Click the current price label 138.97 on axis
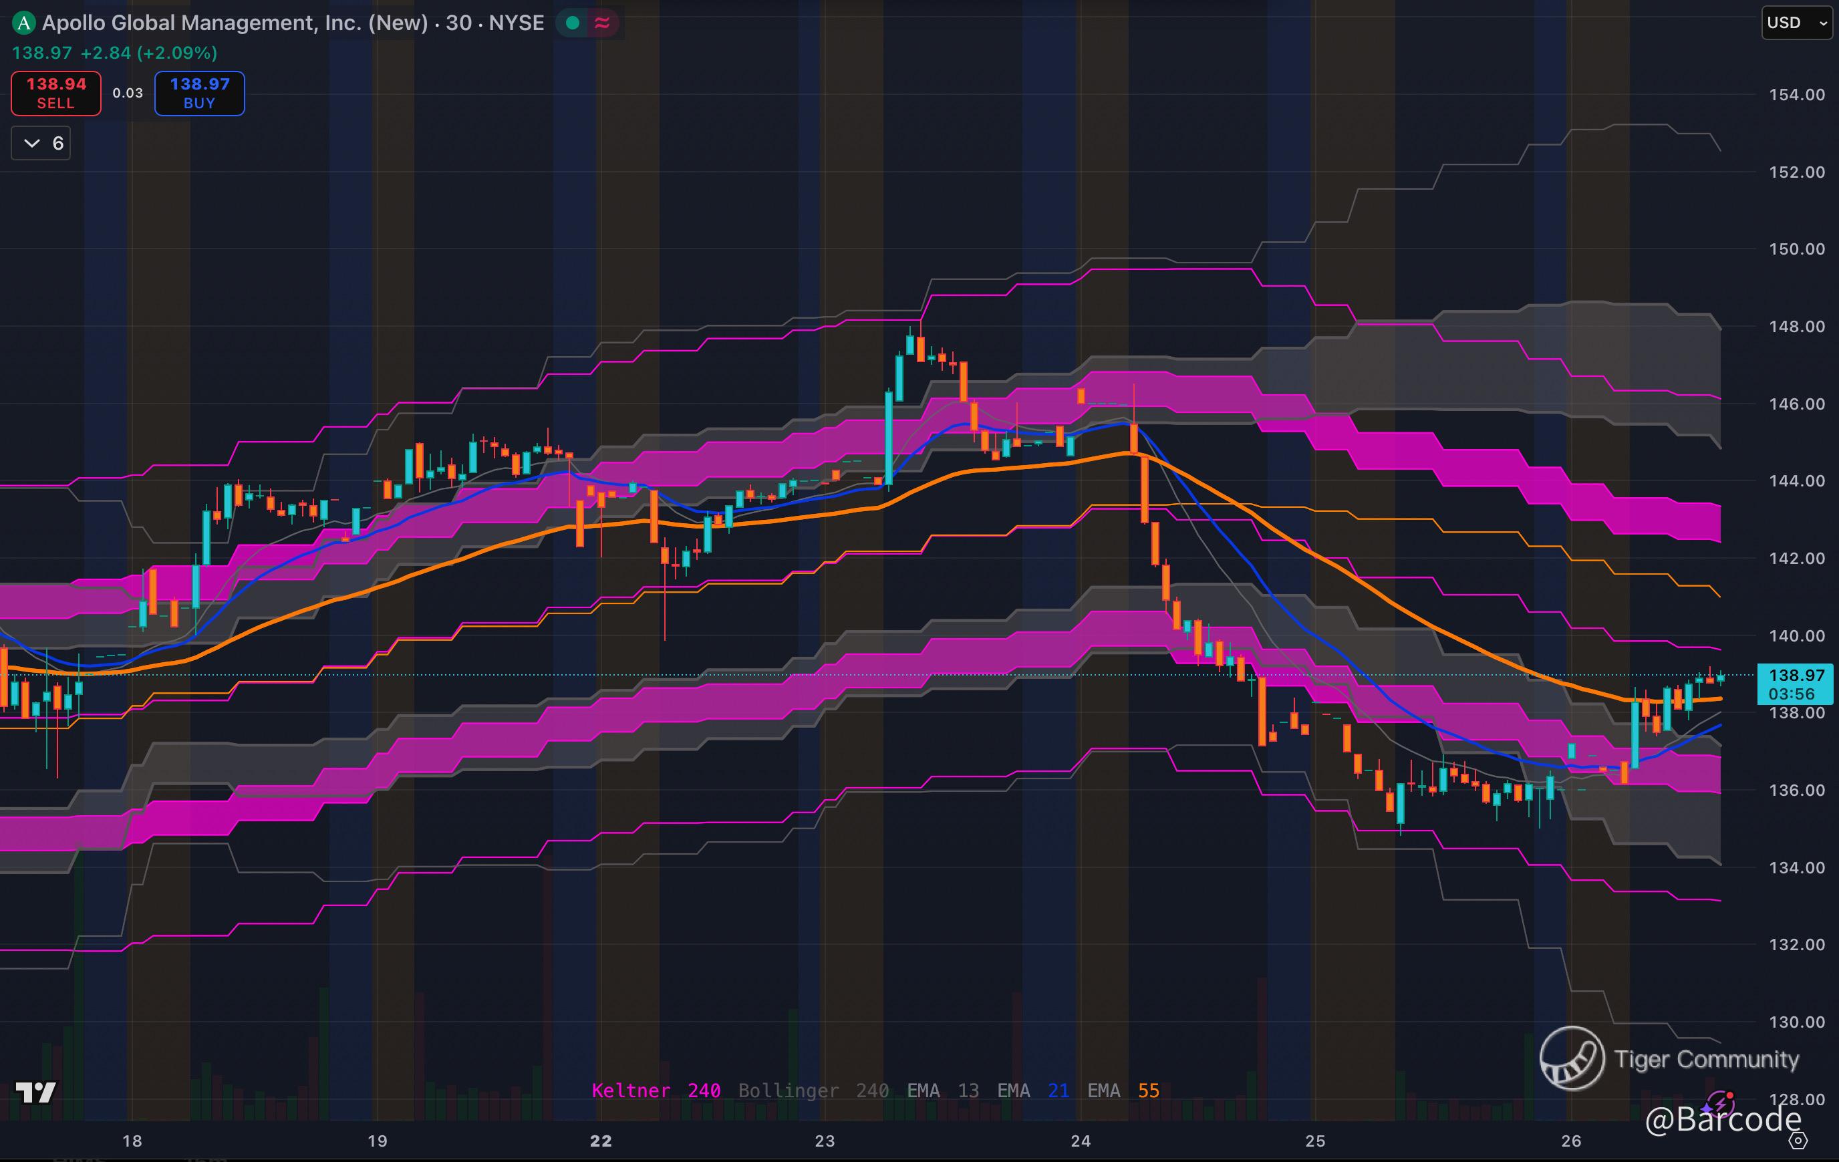The image size is (1839, 1162). 1796,675
